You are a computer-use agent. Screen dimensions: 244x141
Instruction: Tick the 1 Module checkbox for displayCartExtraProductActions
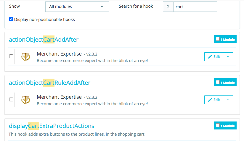tap(218, 126)
